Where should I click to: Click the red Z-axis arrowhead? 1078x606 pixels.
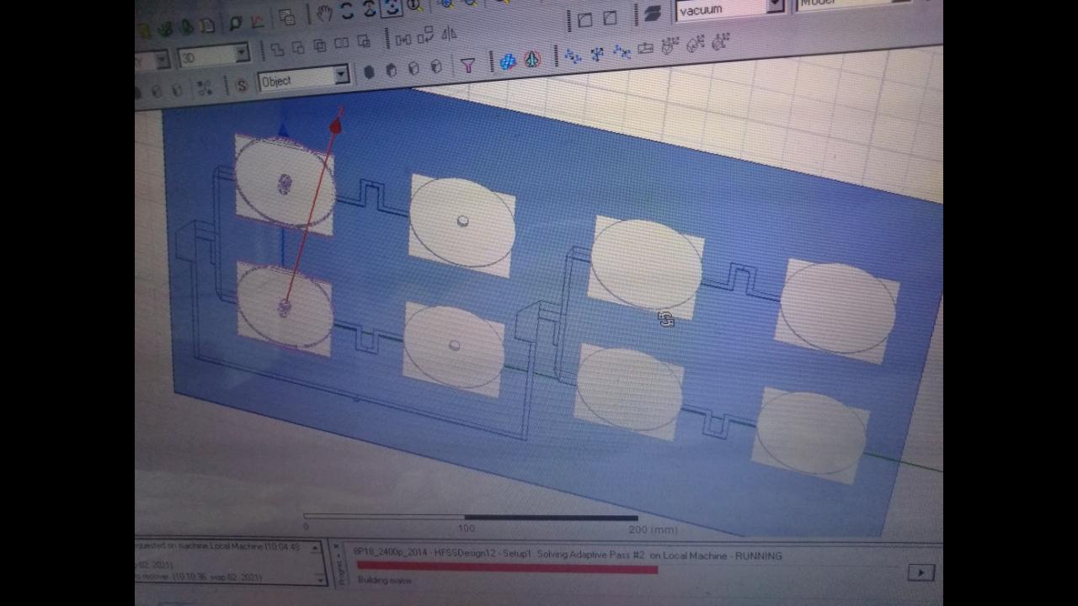coord(336,125)
